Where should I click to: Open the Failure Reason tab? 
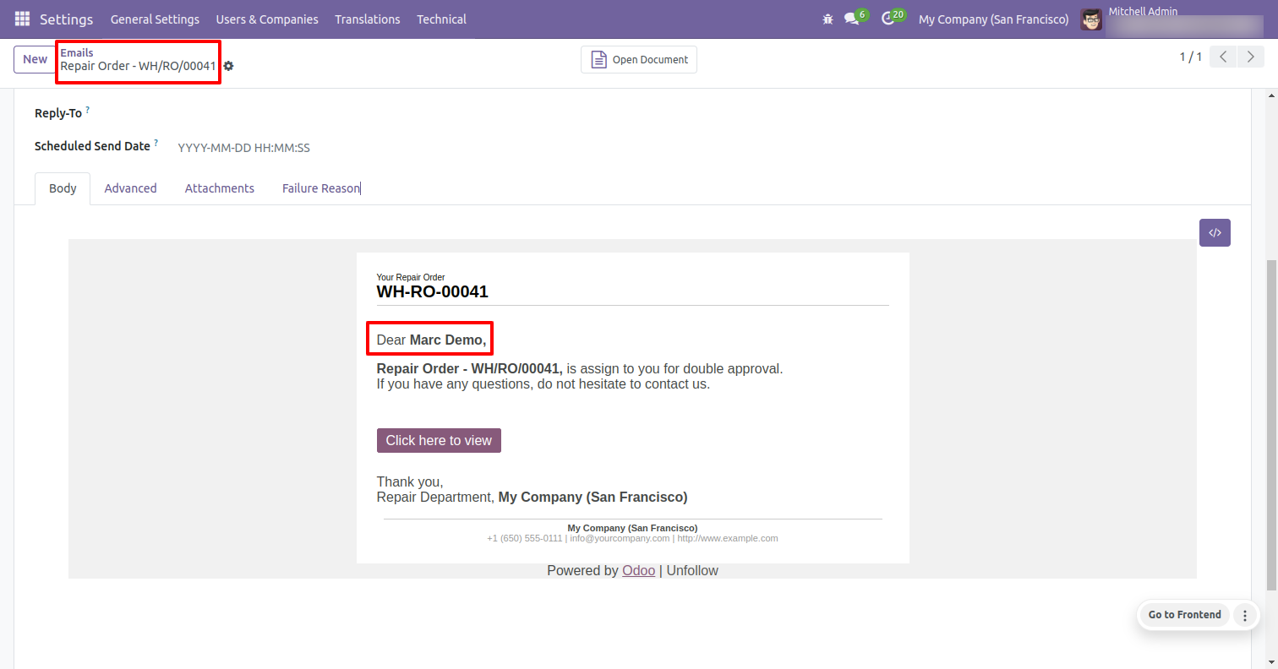point(321,188)
